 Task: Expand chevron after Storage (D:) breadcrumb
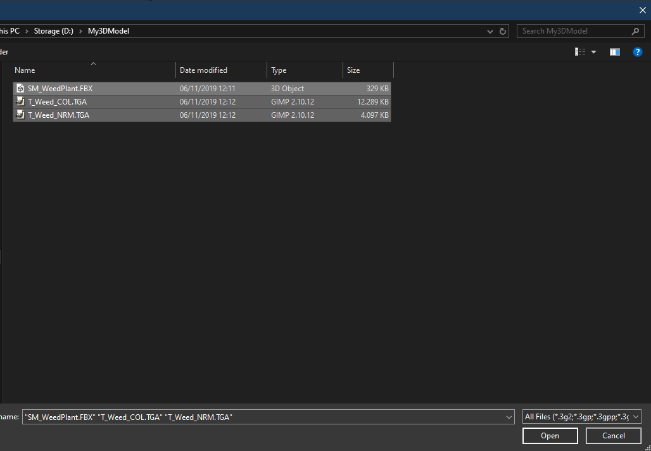(80, 31)
